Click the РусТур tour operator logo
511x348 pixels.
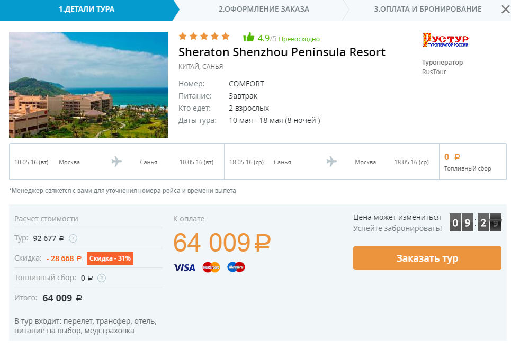(x=445, y=40)
